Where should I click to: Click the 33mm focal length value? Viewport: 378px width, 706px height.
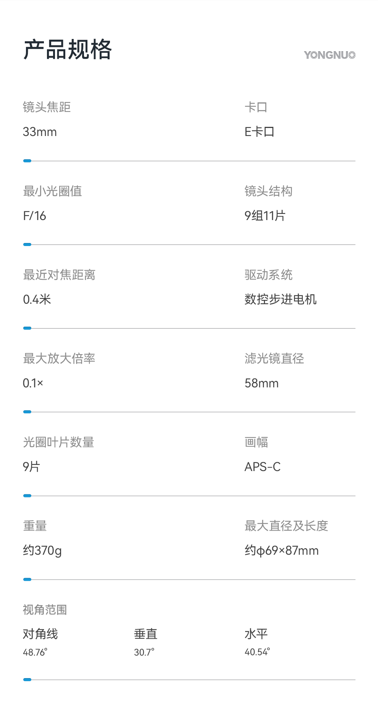pyautogui.click(x=40, y=132)
